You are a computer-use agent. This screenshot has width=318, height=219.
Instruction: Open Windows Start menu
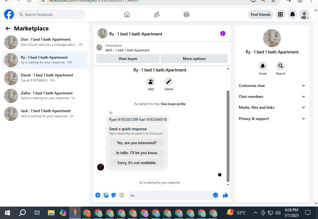coord(7,213)
